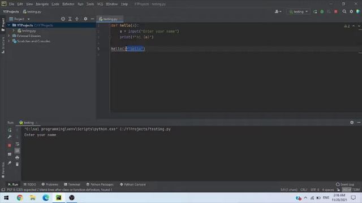Viewport: 362px width, 203px height.
Task: Open the Problems tool window
Action: (x=50, y=184)
